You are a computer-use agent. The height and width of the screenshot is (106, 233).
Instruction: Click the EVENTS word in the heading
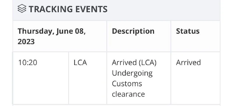tap(91, 9)
